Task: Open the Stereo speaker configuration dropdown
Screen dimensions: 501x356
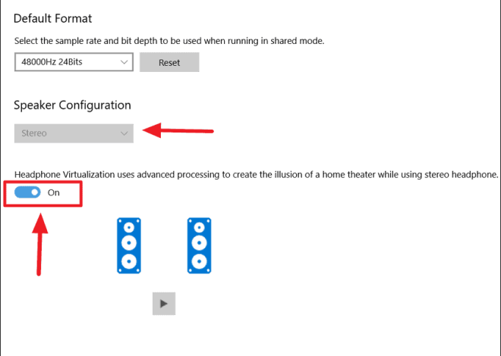Action: coord(74,133)
